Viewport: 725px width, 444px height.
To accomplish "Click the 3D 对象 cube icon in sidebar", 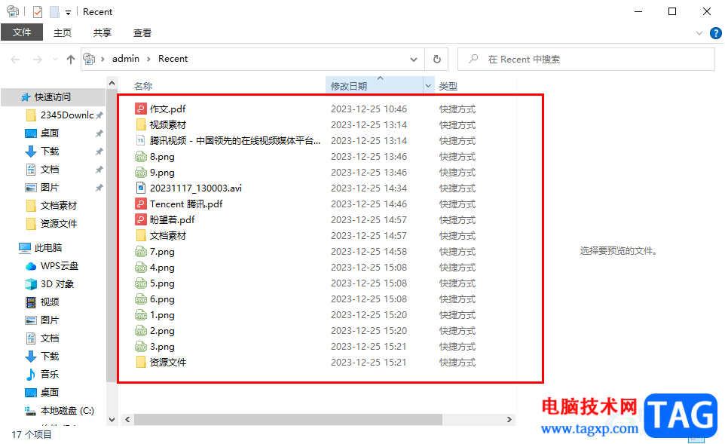I will (x=30, y=284).
